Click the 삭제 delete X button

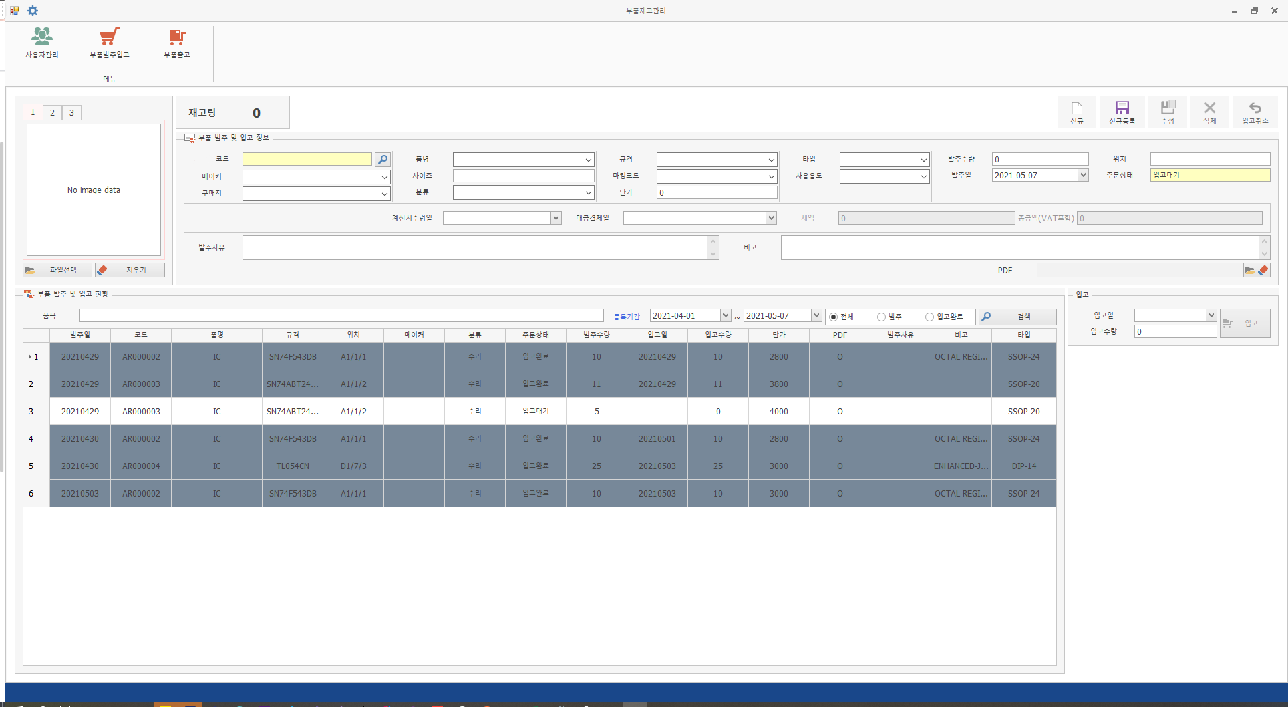click(x=1210, y=112)
